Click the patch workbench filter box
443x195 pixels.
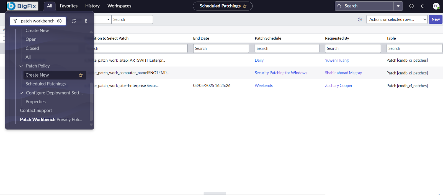pyautogui.click(x=38, y=21)
